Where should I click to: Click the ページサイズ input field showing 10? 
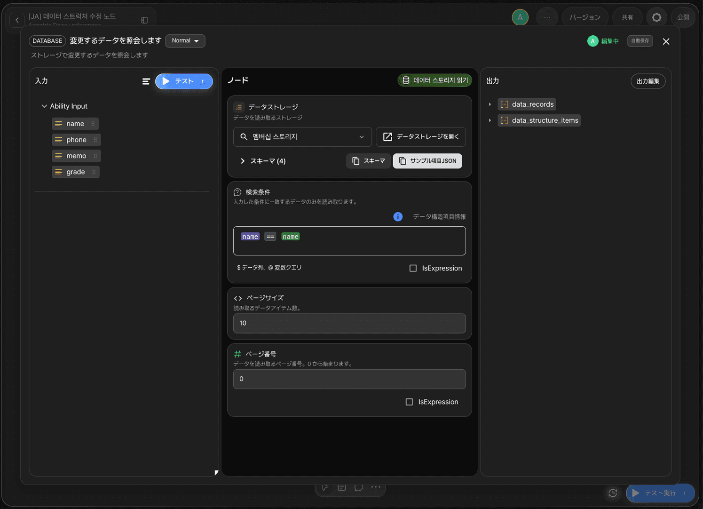[x=349, y=323]
